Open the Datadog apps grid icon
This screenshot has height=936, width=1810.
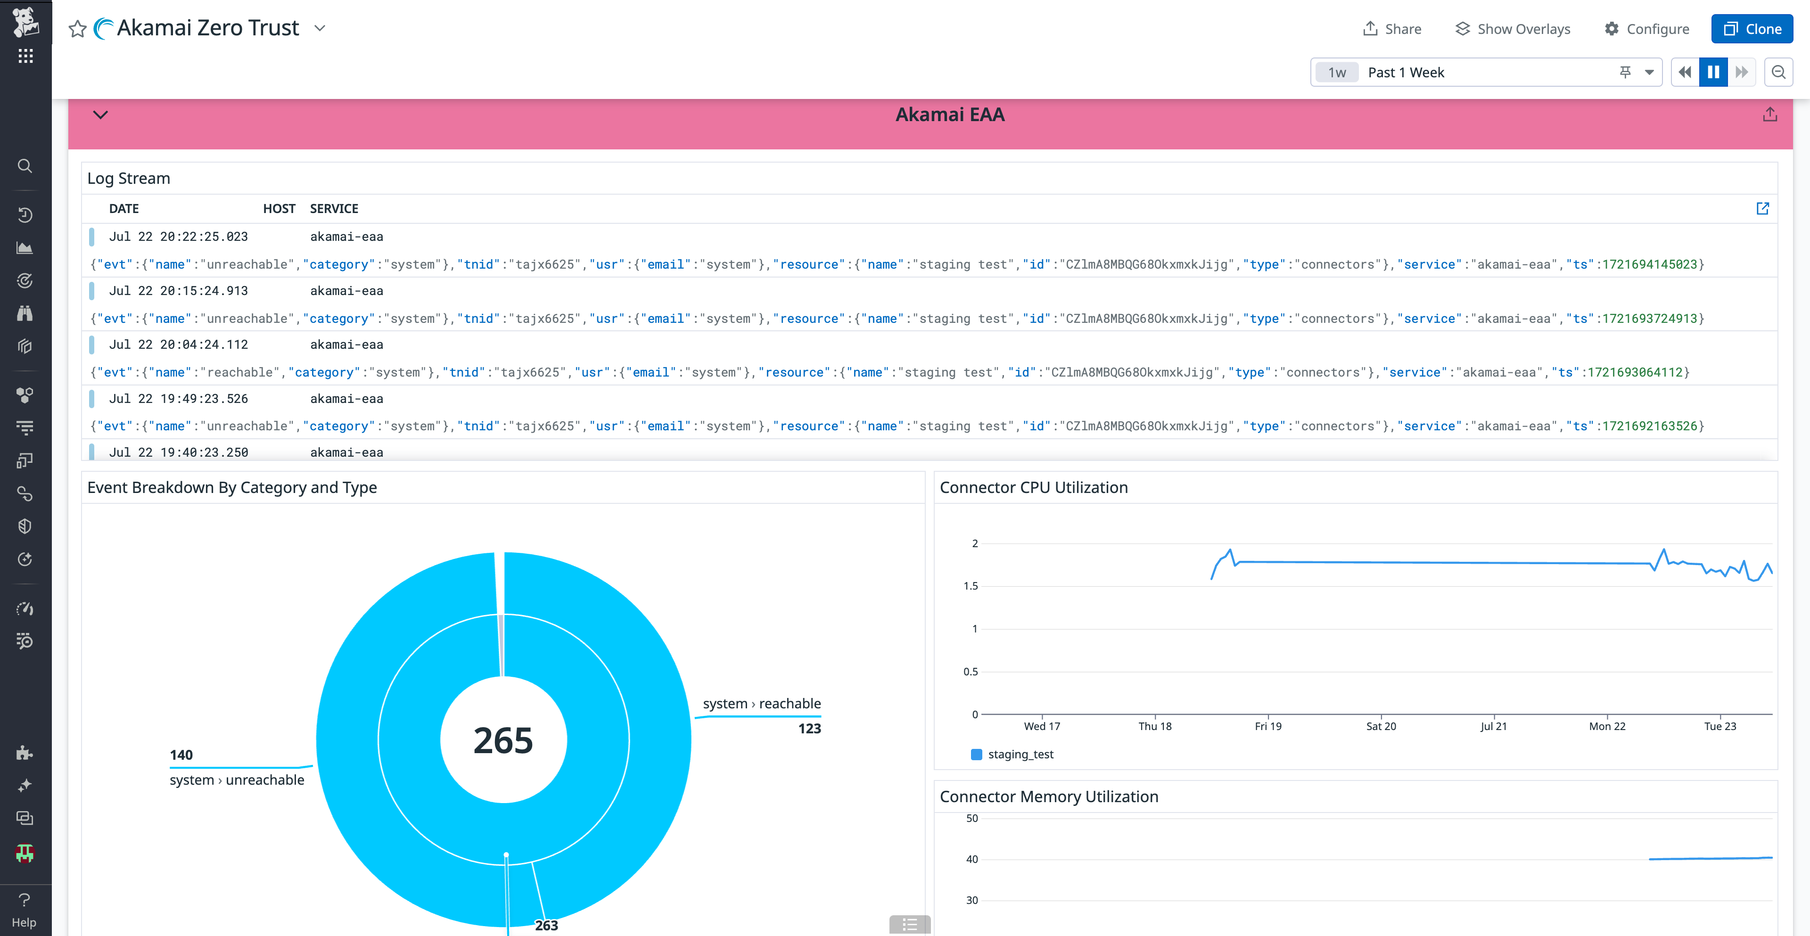click(25, 56)
